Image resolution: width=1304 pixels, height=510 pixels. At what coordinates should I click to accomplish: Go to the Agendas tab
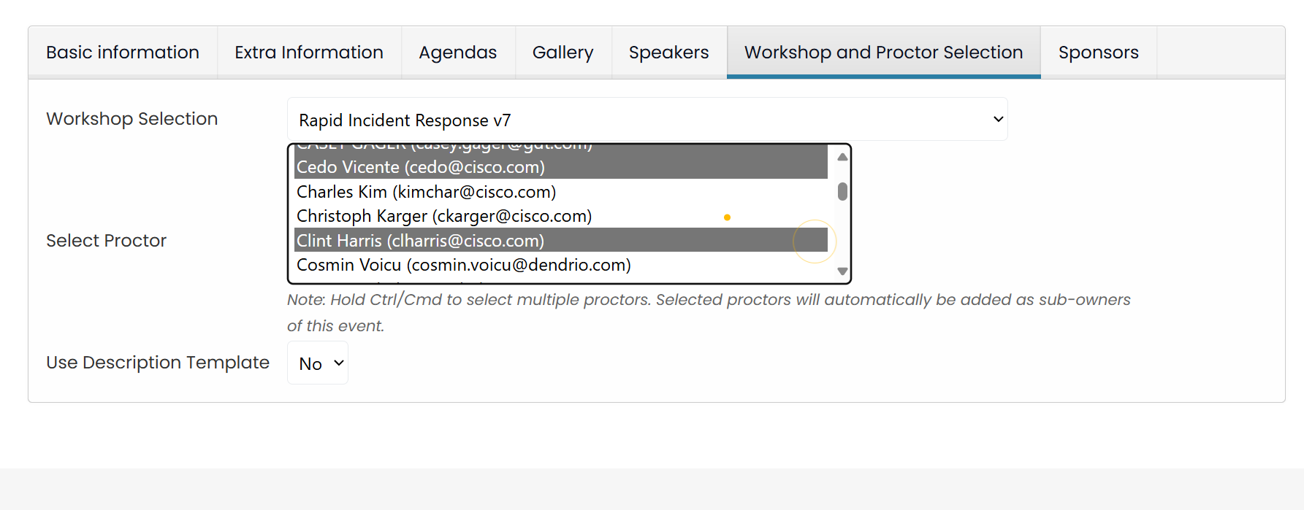458,53
